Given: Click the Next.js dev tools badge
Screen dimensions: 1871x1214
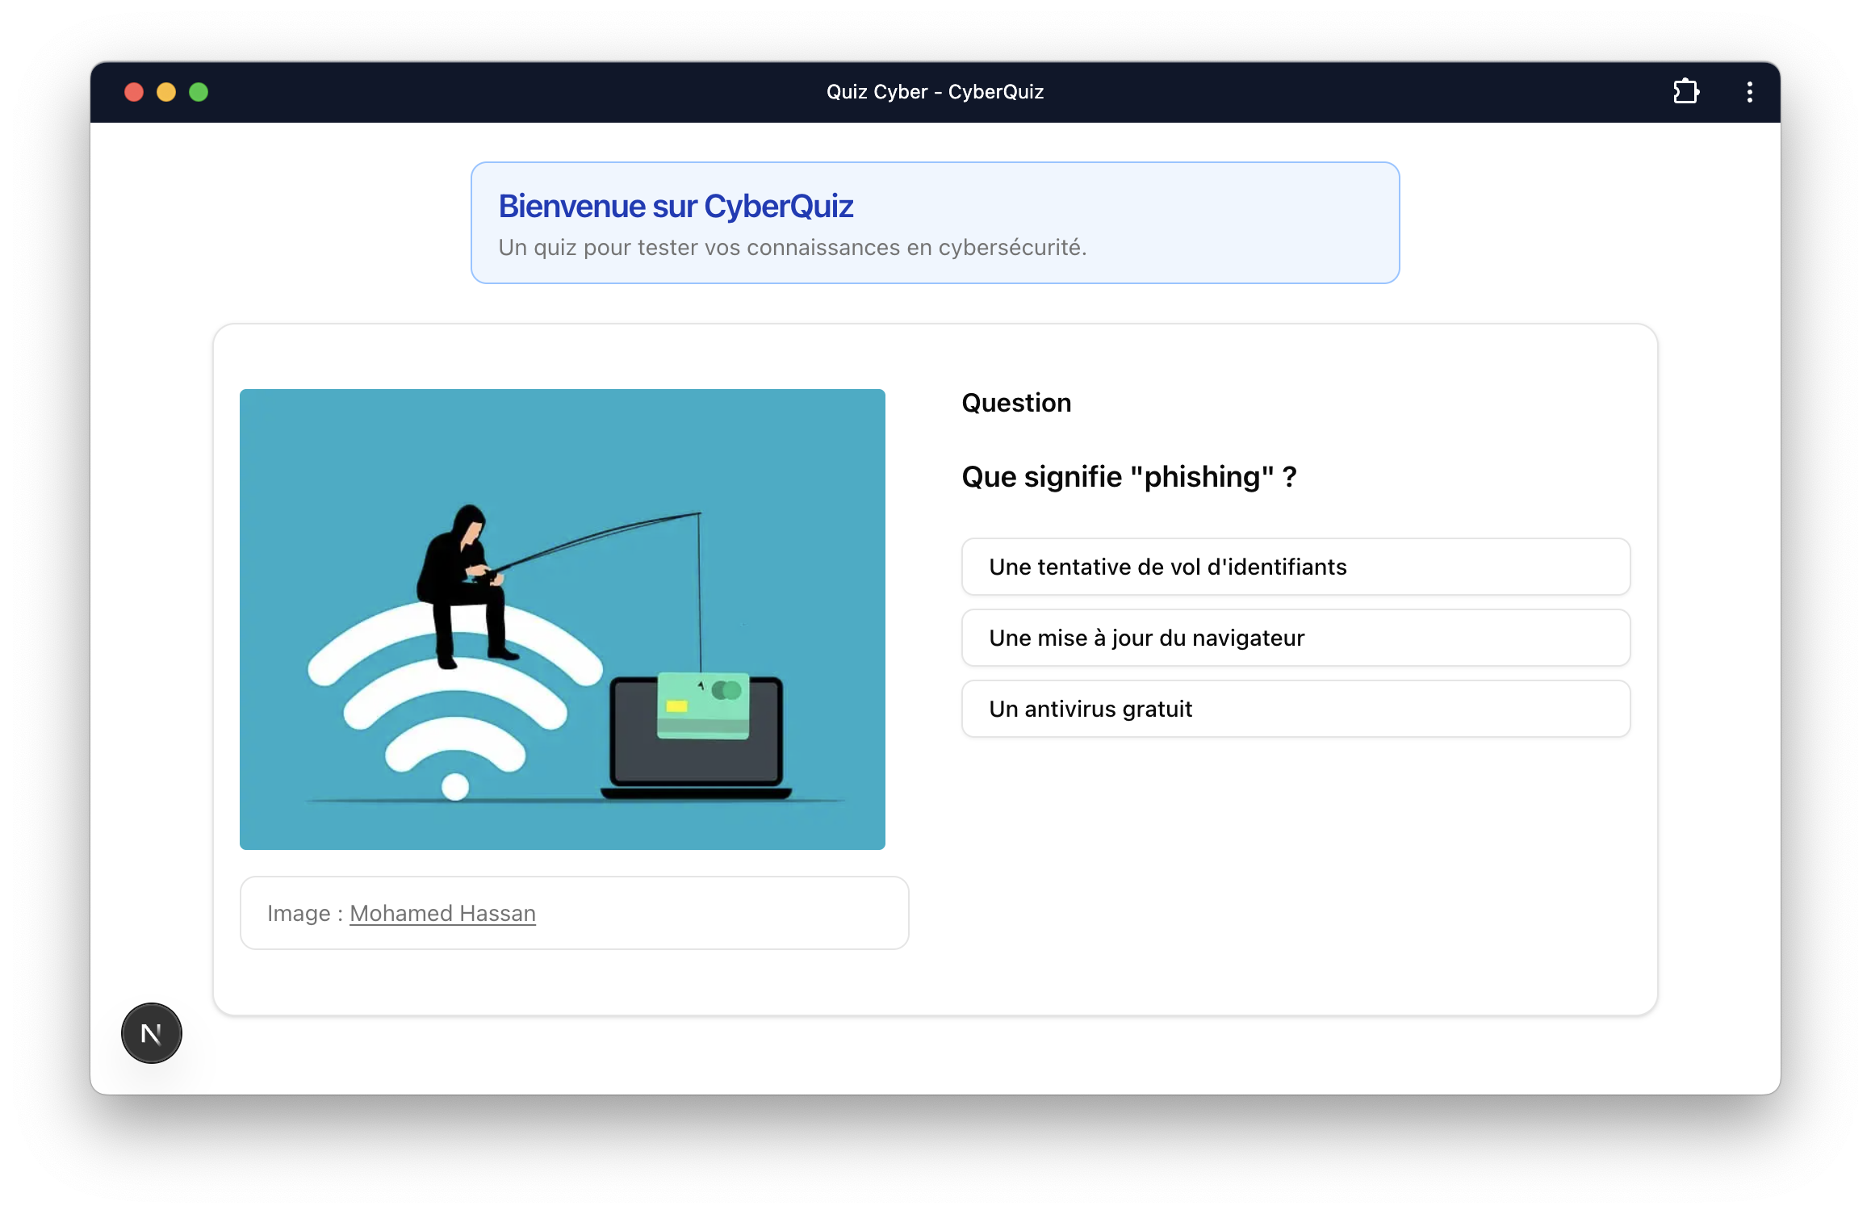Looking at the screenshot, I should pos(152,1032).
